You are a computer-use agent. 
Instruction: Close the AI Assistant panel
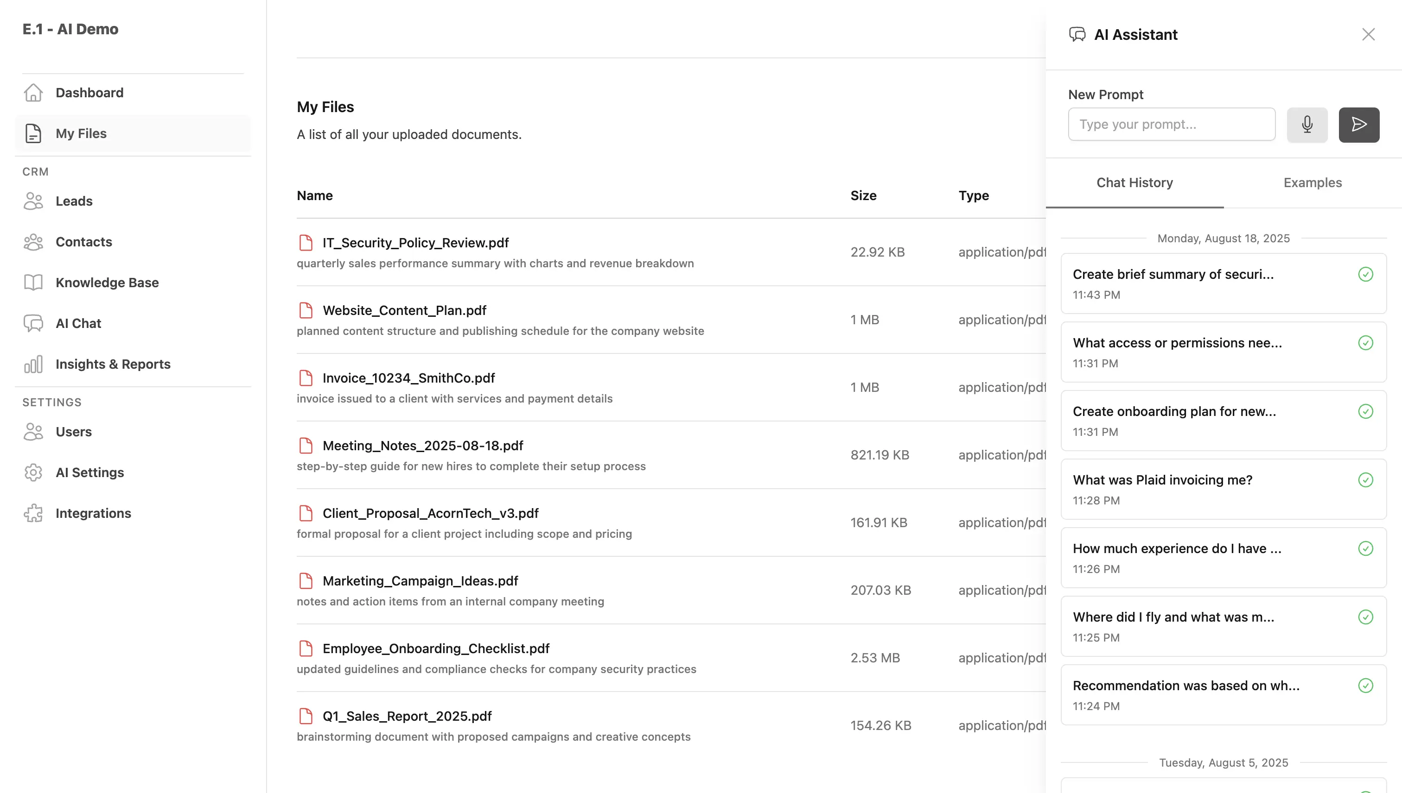click(1368, 34)
